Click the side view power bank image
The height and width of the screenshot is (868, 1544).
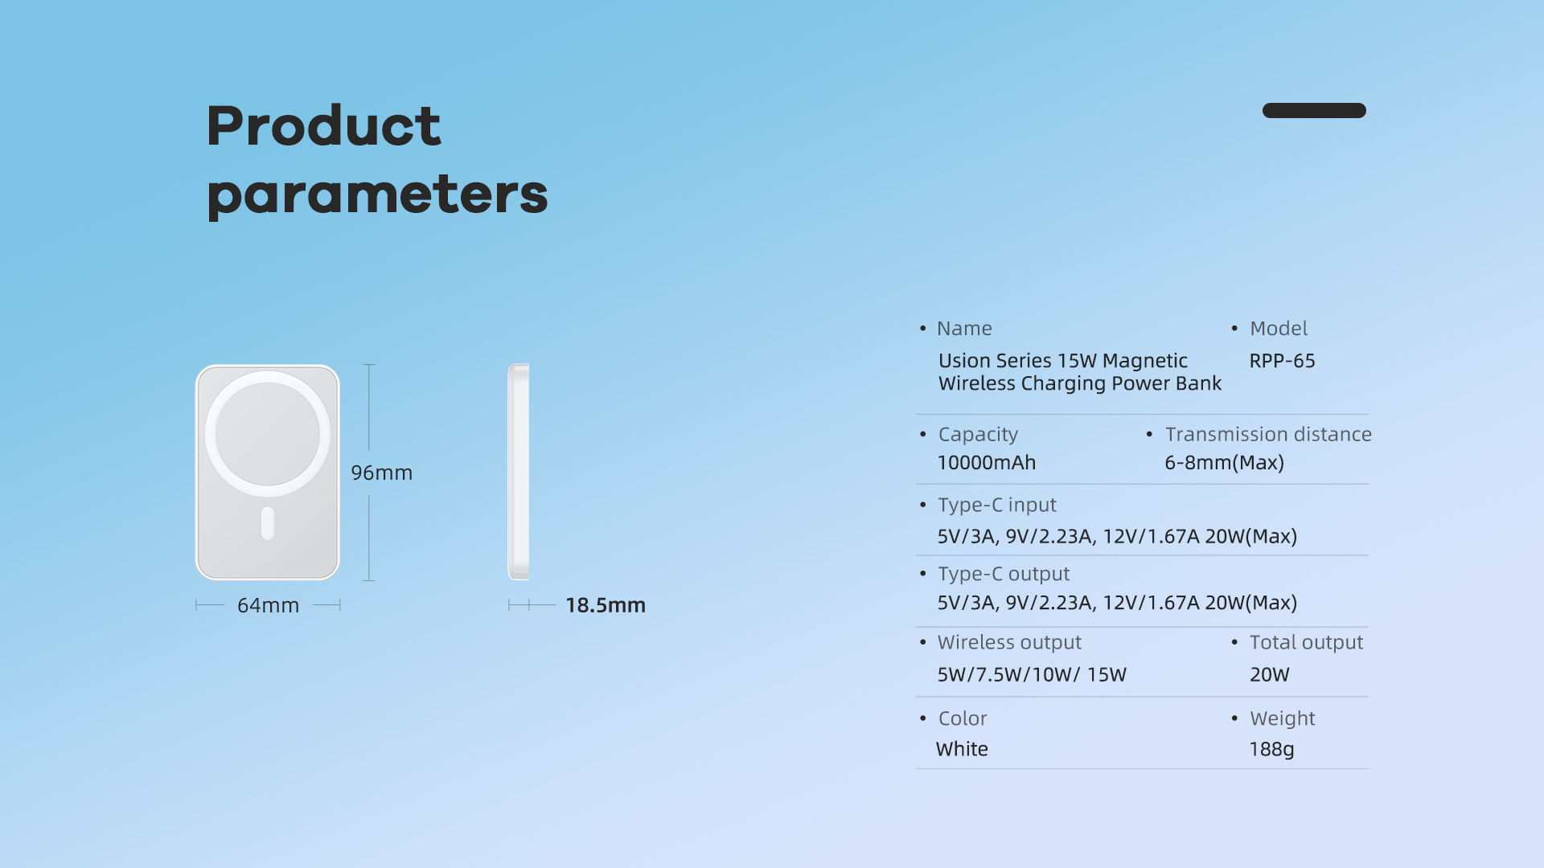tap(519, 472)
